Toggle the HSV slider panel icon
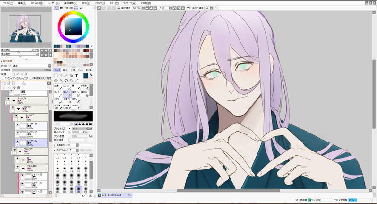The height and width of the screenshot is (204, 377). coord(66,8)
